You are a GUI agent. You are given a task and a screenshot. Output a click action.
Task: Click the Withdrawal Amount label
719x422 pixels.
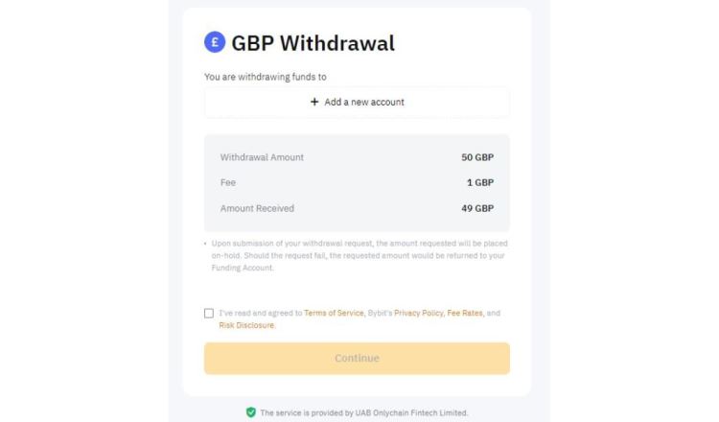pyautogui.click(x=262, y=157)
